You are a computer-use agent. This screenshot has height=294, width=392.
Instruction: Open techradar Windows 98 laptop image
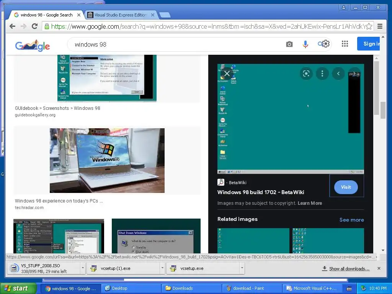tap(107, 160)
